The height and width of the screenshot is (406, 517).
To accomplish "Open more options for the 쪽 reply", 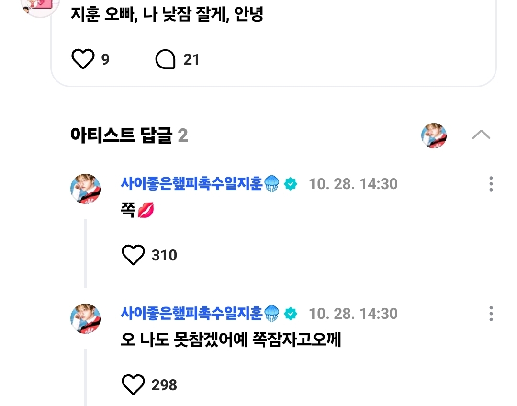I will [491, 184].
